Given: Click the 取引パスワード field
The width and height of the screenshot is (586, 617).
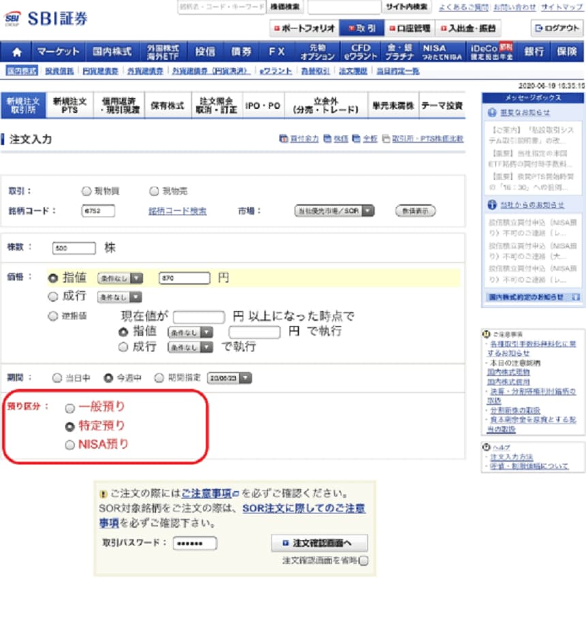Looking at the screenshot, I should 195,543.
